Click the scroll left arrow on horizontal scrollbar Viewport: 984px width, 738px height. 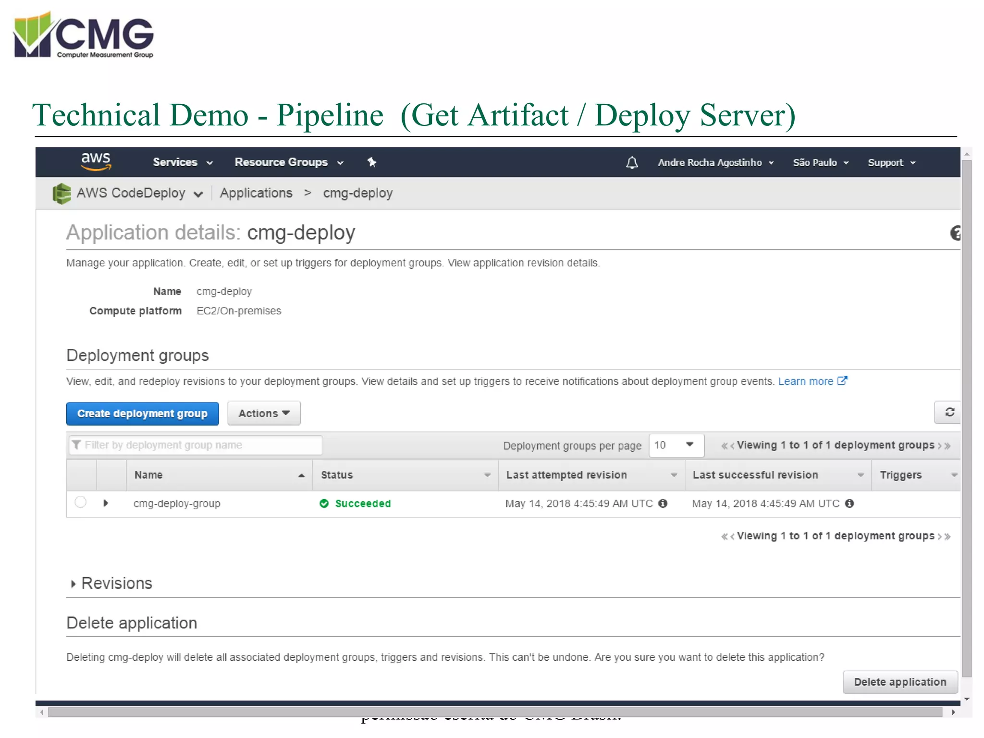pyautogui.click(x=42, y=712)
